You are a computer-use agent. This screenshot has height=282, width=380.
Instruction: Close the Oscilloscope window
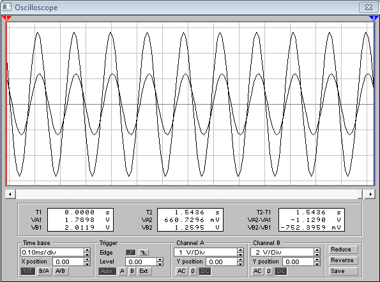click(369, 7)
